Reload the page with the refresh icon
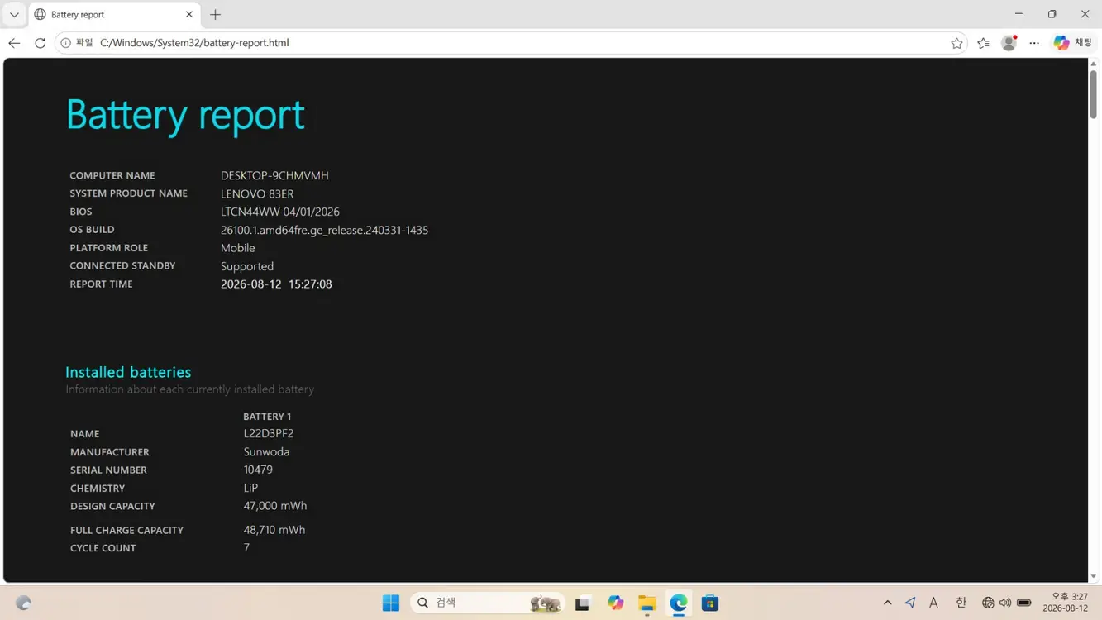The image size is (1102, 620). [40, 43]
